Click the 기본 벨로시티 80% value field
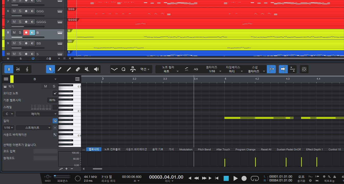The width and height of the screenshot is (344, 184). click(52, 100)
